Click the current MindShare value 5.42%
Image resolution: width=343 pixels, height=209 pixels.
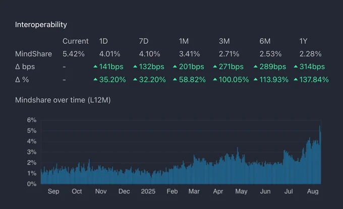pyautogui.click(x=74, y=54)
